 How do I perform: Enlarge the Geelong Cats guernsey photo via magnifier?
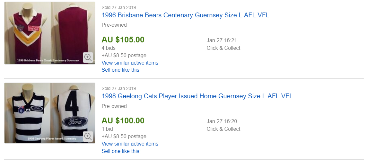point(88,136)
